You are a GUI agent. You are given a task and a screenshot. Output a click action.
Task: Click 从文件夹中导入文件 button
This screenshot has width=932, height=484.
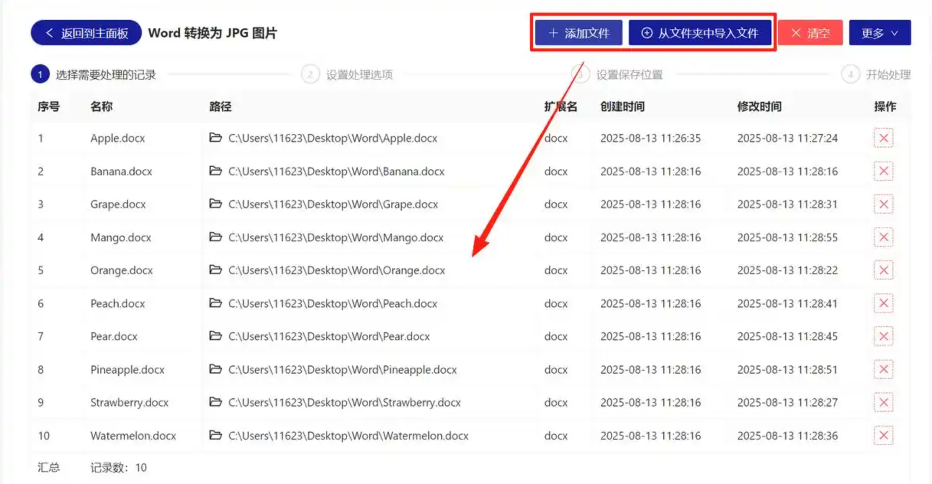(x=700, y=33)
